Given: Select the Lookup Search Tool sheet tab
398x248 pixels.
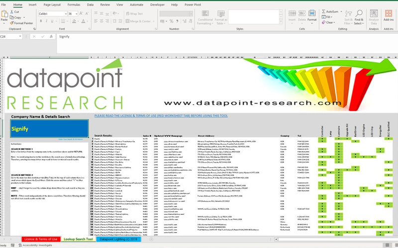Looking at the screenshot, I should pyautogui.click(x=78, y=239).
